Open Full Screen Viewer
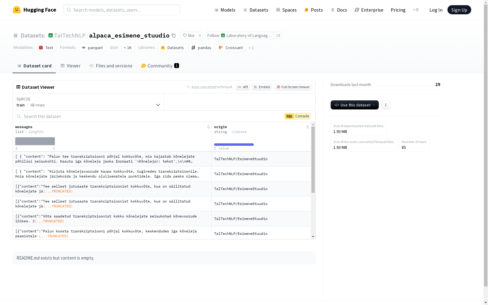Screen dimensions: 488x305 point(293,87)
